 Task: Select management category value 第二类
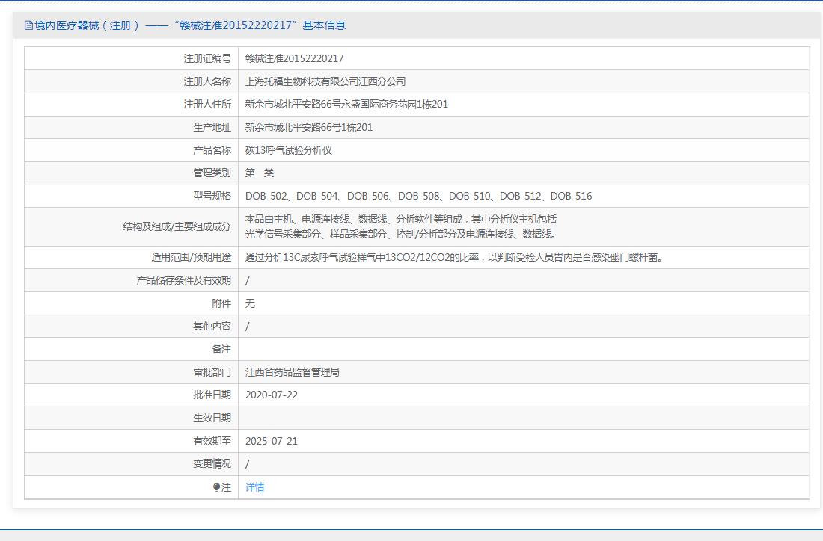pos(260,173)
